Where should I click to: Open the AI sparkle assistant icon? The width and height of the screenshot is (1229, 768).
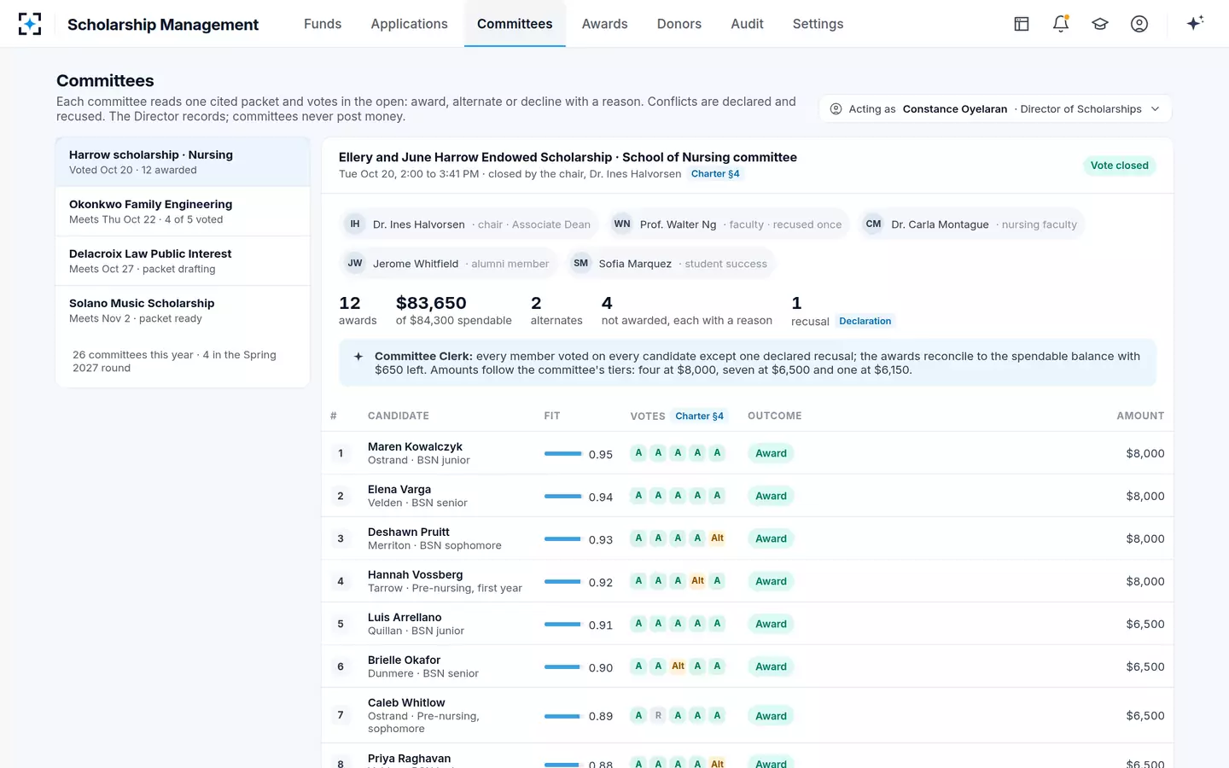point(1195,23)
